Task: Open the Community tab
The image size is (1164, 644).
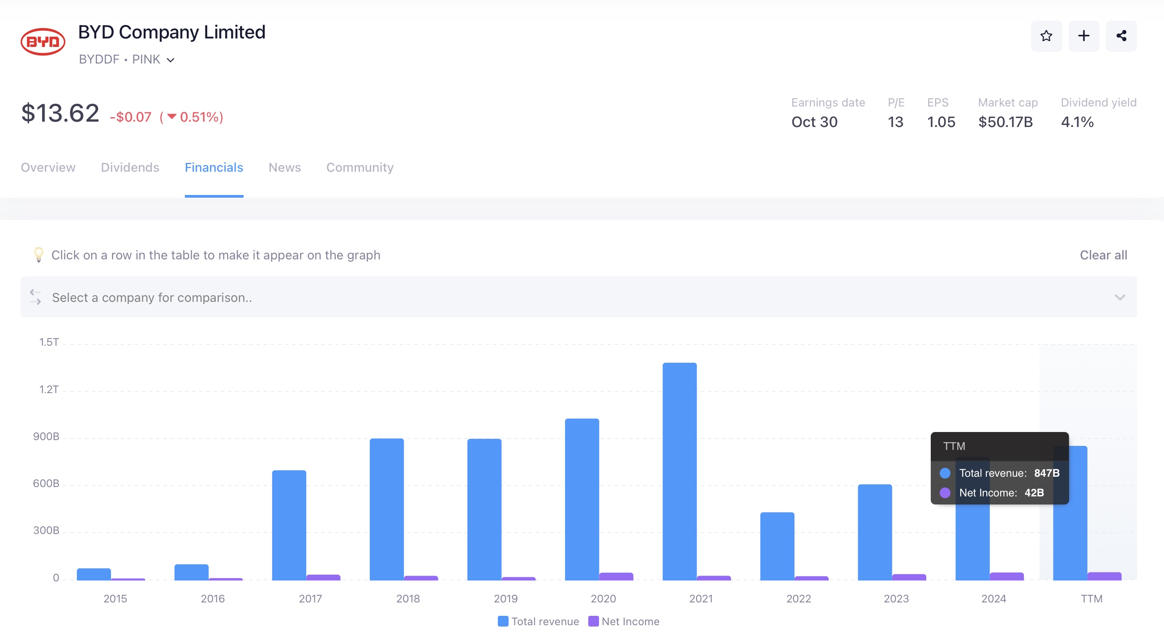Action: tap(359, 167)
